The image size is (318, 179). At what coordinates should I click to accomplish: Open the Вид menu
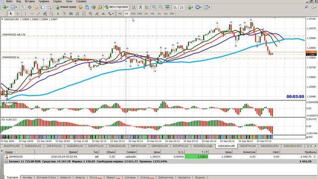click(x=18, y=1)
